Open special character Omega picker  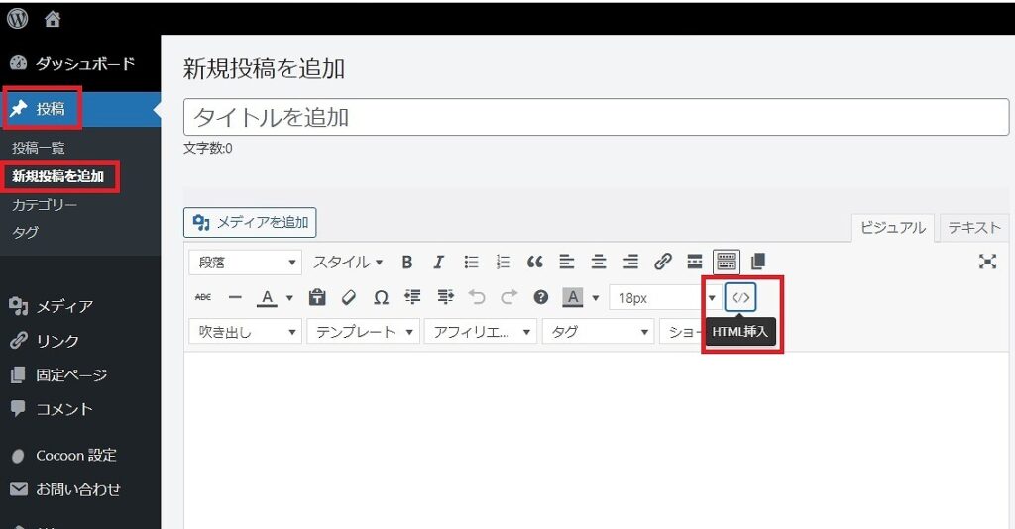382,297
